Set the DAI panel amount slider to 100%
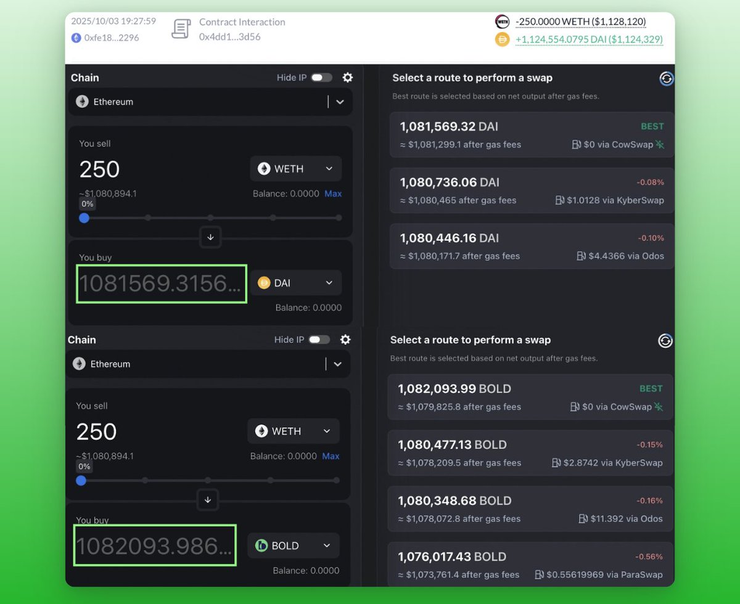This screenshot has width=740, height=604. click(x=339, y=218)
